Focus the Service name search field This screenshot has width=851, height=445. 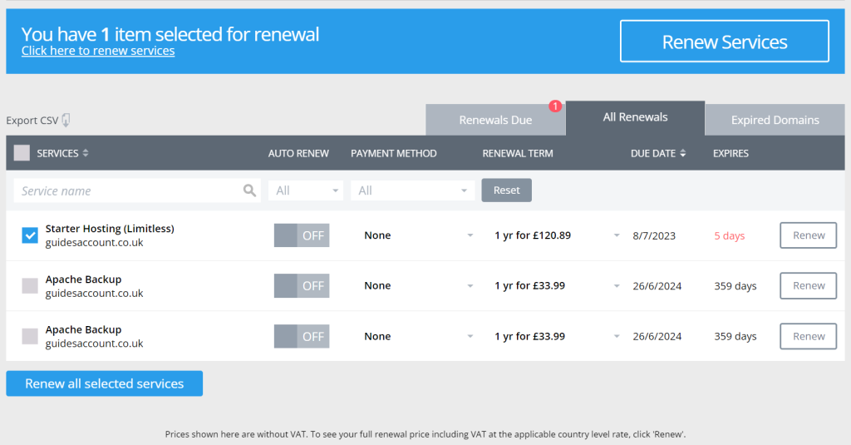click(137, 190)
